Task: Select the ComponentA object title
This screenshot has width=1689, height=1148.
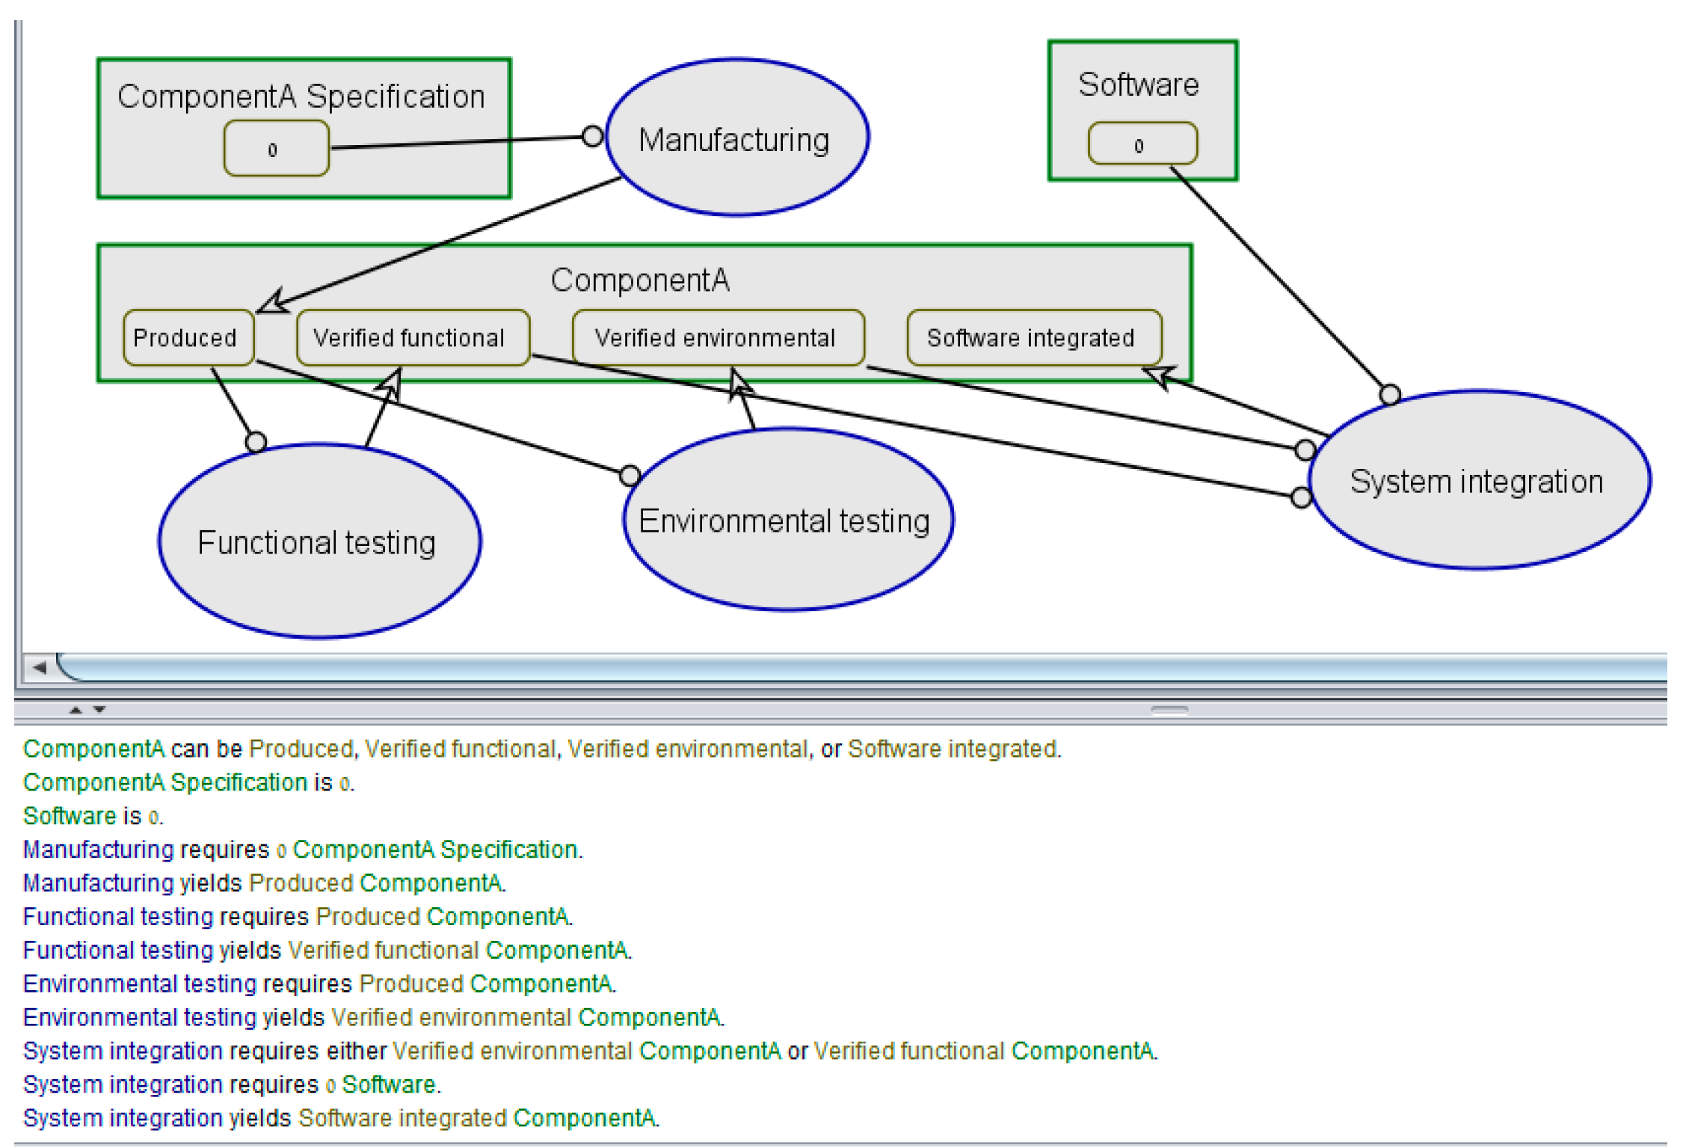Action: [640, 280]
